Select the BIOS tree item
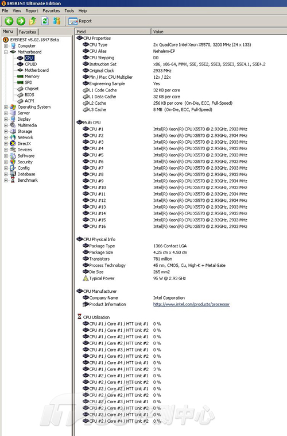The width and height of the screenshot is (287, 436). pyautogui.click(x=29, y=95)
